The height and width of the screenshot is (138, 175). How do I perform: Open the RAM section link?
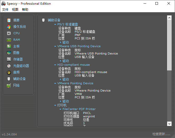pyautogui.click(x=17, y=40)
